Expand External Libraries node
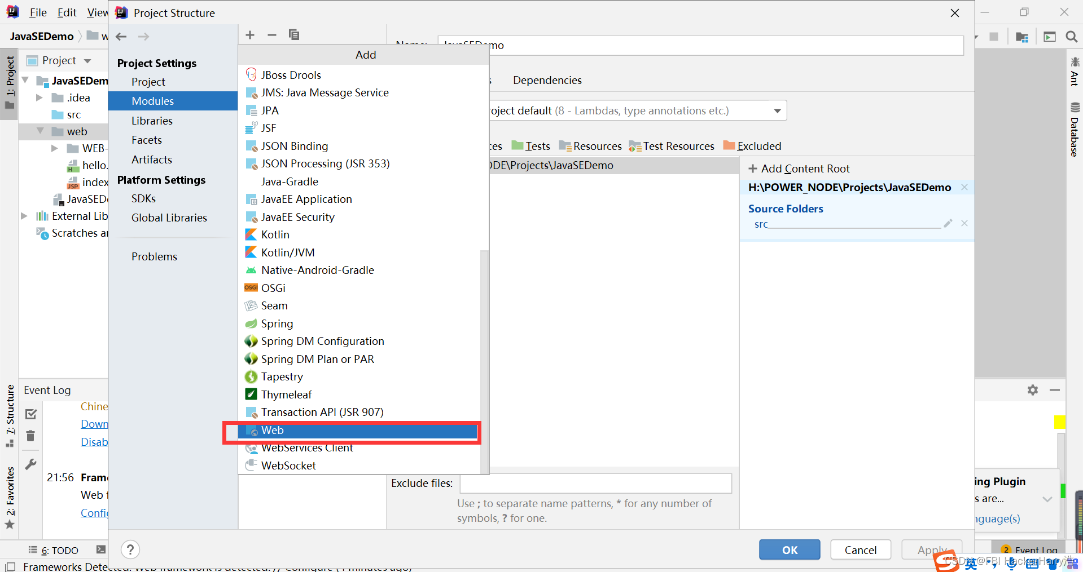The width and height of the screenshot is (1083, 572). click(x=24, y=216)
